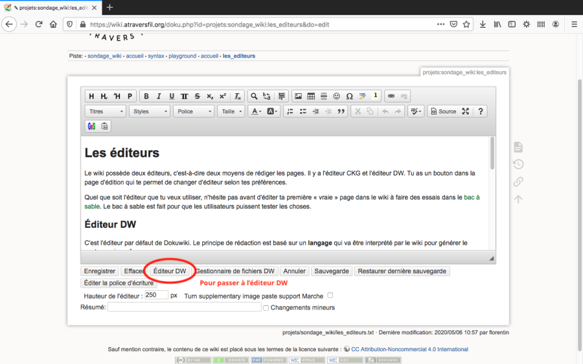The image size is (583, 364).
Task: Bookmark this page with star icon
Action: tap(466, 25)
